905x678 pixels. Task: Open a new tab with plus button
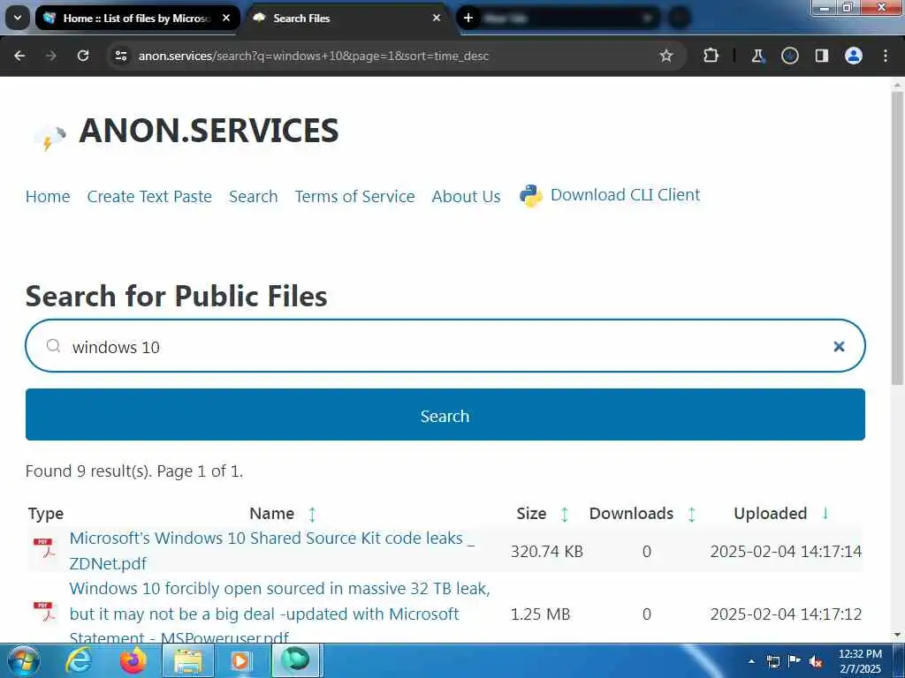(x=468, y=19)
